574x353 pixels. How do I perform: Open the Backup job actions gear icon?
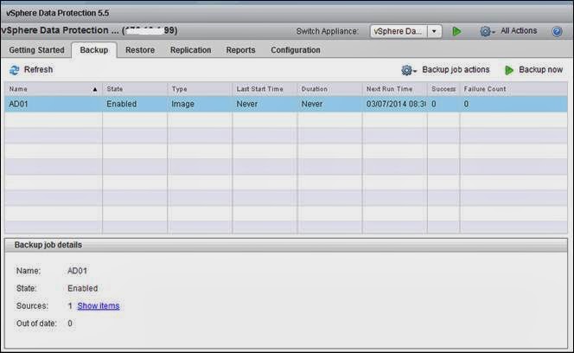point(407,69)
